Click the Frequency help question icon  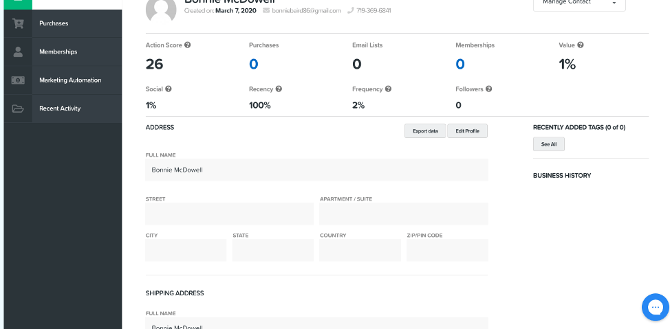(388, 89)
